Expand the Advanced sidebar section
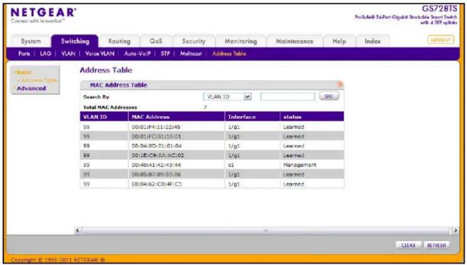467x265 pixels. point(31,88)
